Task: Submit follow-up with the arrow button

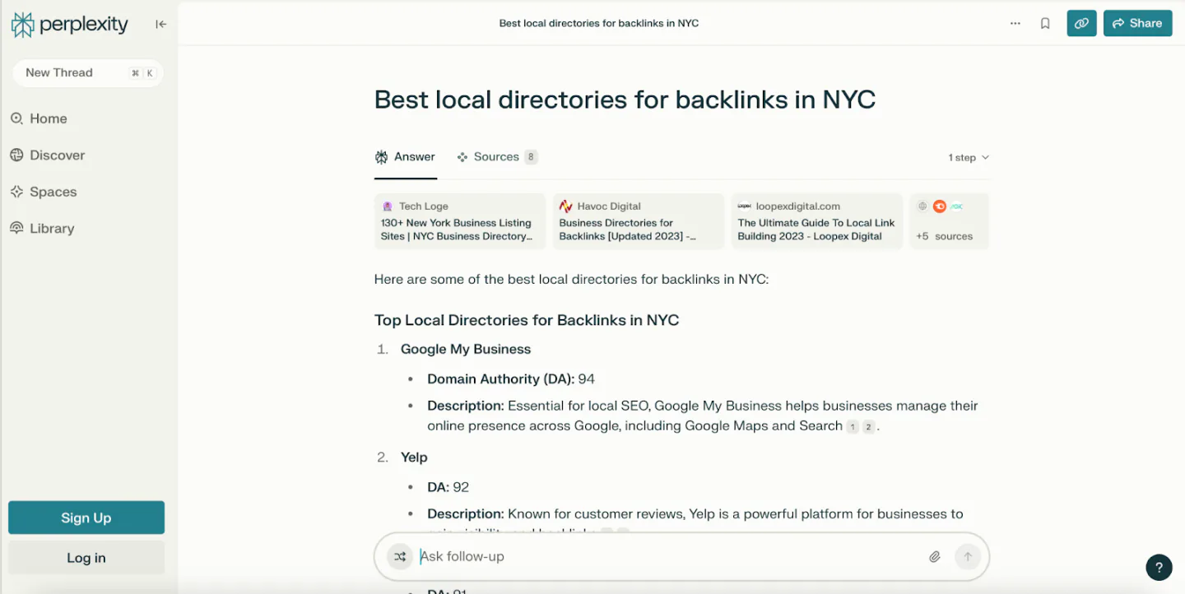Action: (968, 557)
